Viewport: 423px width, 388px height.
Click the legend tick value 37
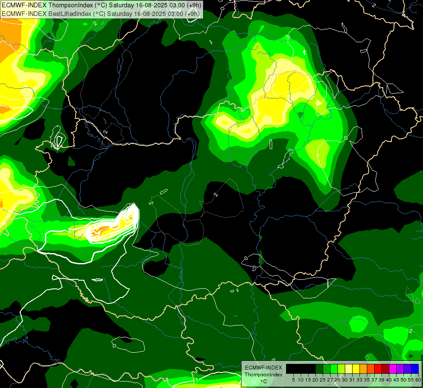pos(374,380)
